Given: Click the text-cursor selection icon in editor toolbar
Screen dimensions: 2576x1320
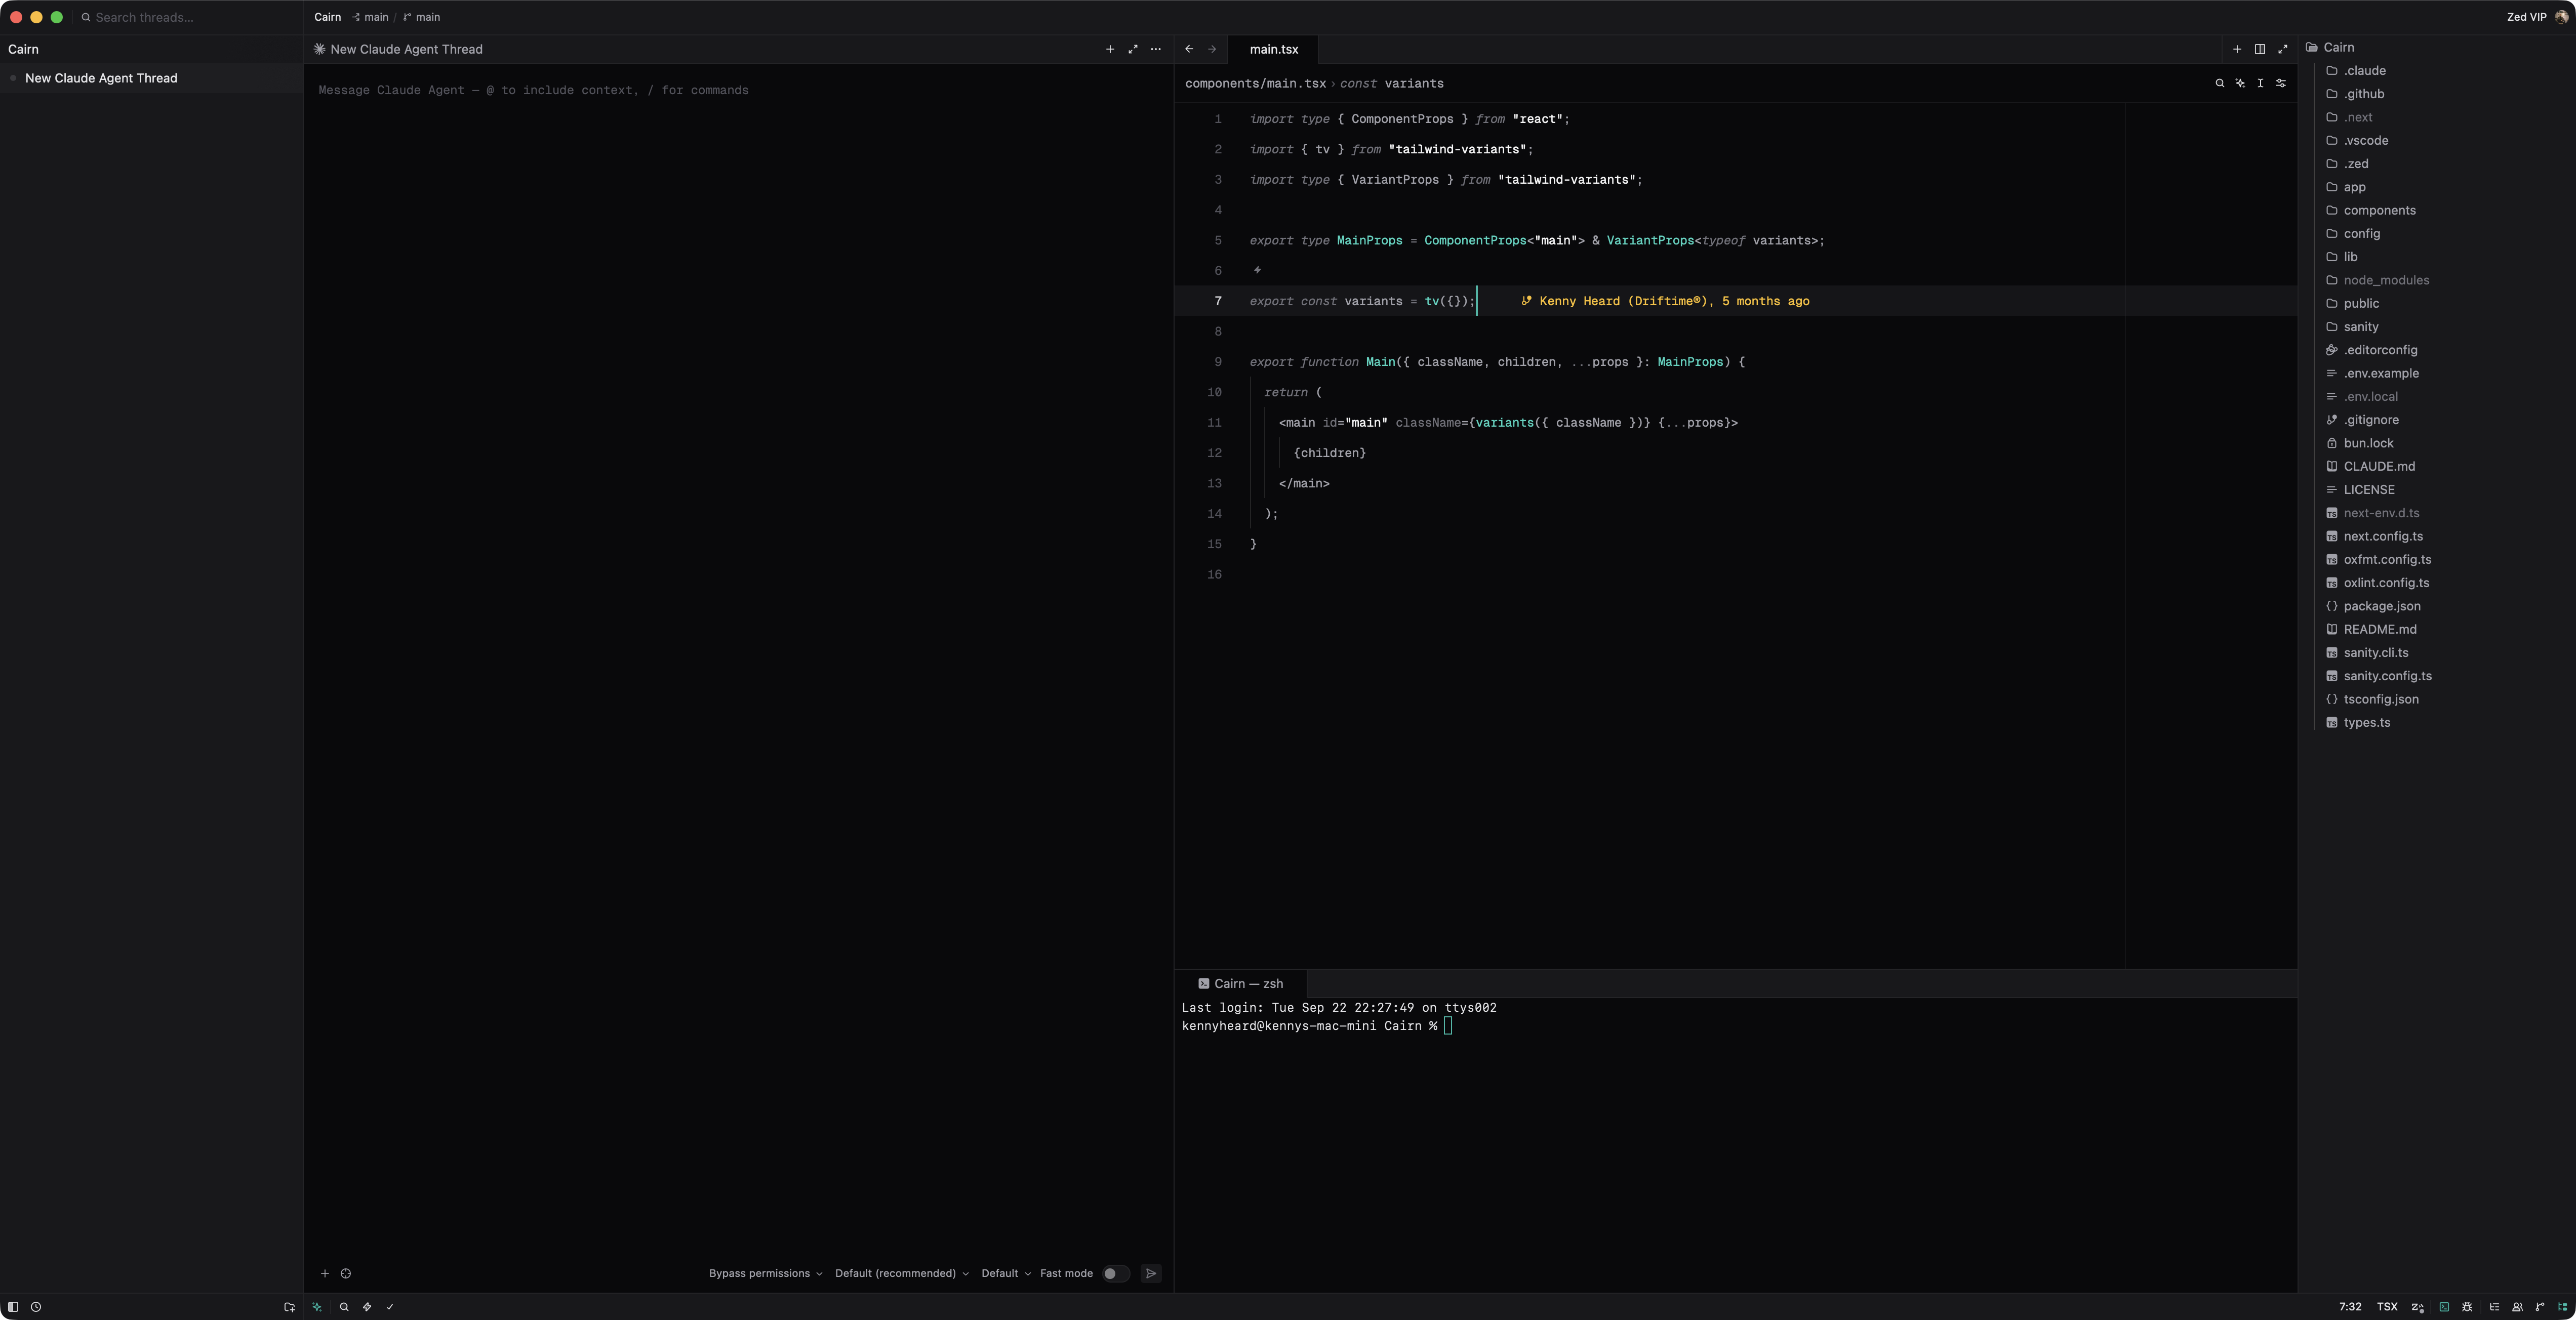Looking at the screenshot, I should pyautogui.click(x=2260, y=83).
